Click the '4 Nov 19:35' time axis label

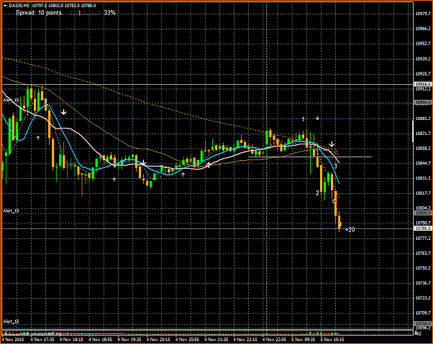(x=129, y=339)
